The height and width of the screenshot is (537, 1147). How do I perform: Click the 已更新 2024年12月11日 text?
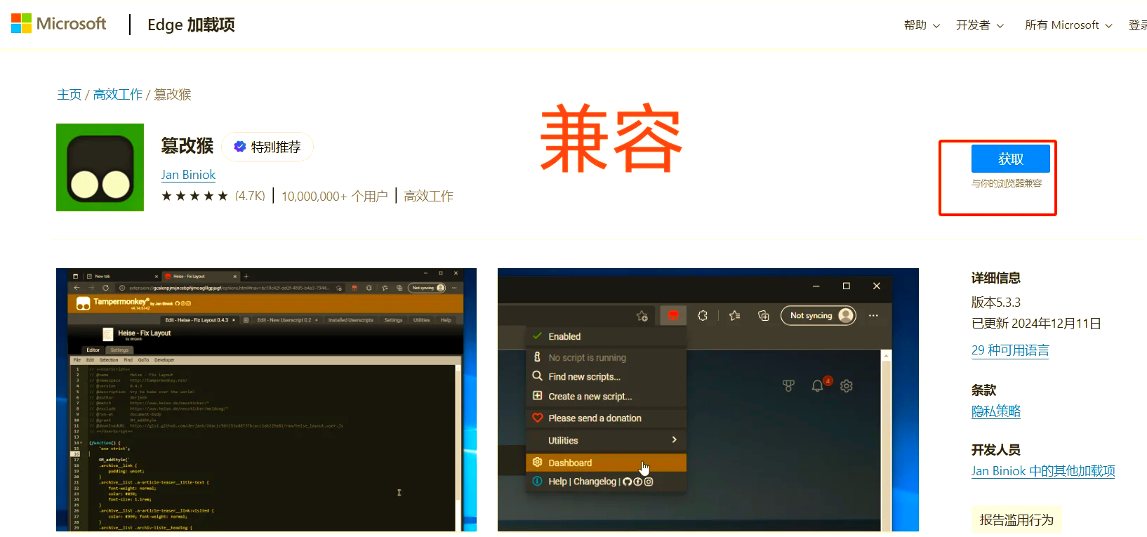point(1036,324)
